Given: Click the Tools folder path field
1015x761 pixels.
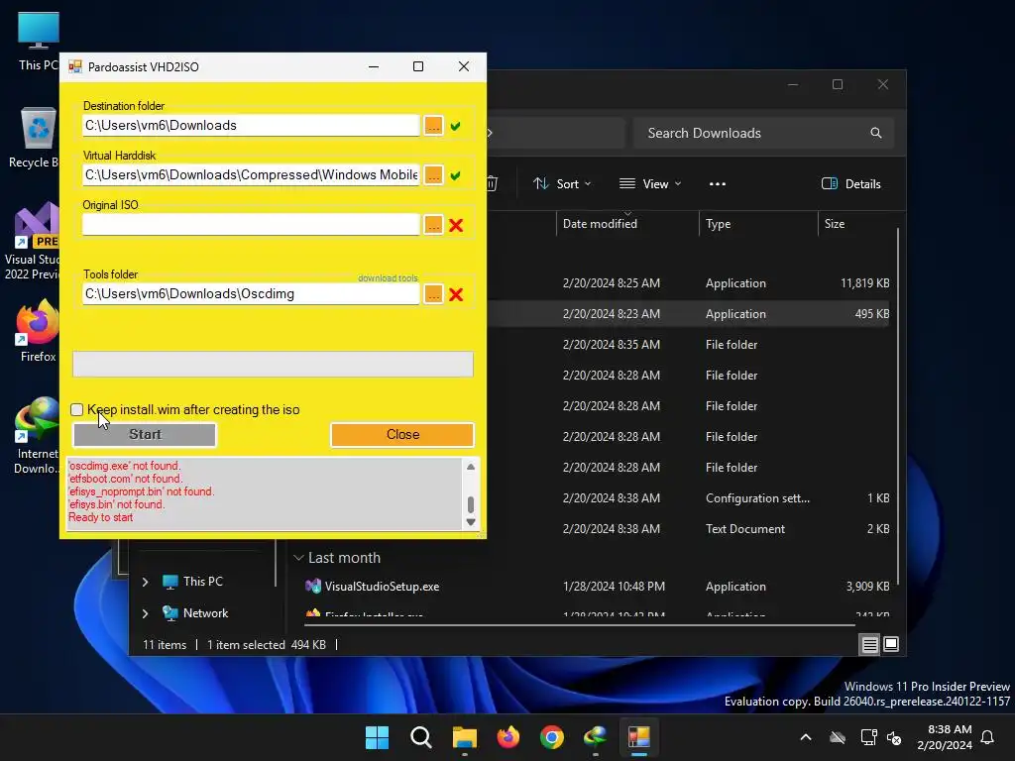Looking at the screenshot, I should tap(251, 293).
